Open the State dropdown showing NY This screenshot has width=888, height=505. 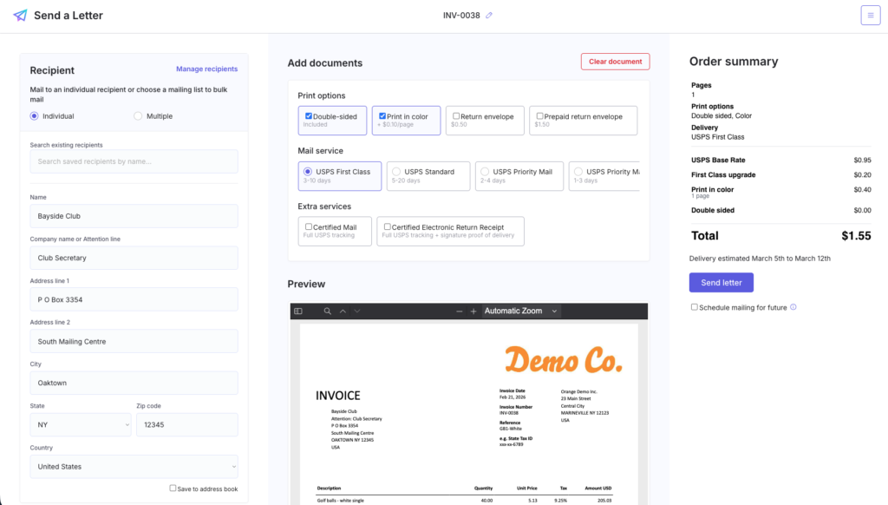(80, 425)
